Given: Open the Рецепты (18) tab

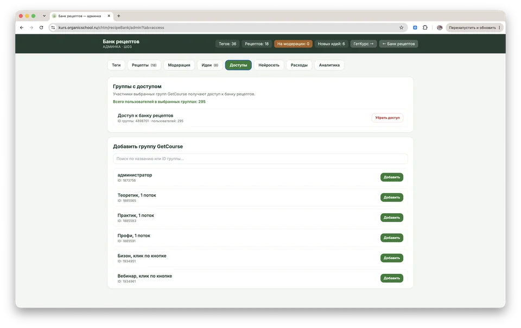Looking at the screenshot, I should click(144, 65).
